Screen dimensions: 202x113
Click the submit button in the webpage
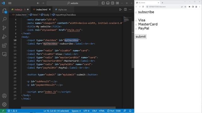(x=140, y=36)
